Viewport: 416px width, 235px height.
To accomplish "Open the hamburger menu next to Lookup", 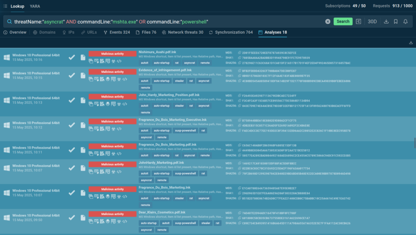I will 5,6.
